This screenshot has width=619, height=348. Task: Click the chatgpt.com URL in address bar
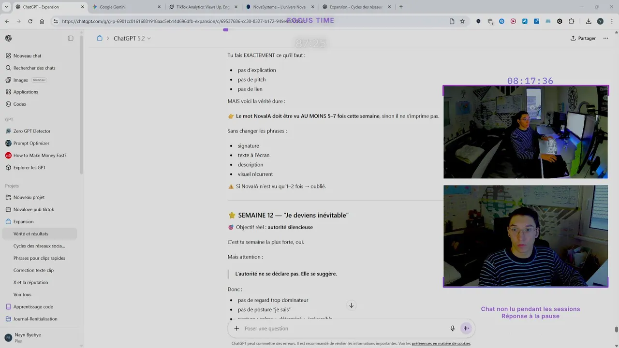tap(184, 21)
